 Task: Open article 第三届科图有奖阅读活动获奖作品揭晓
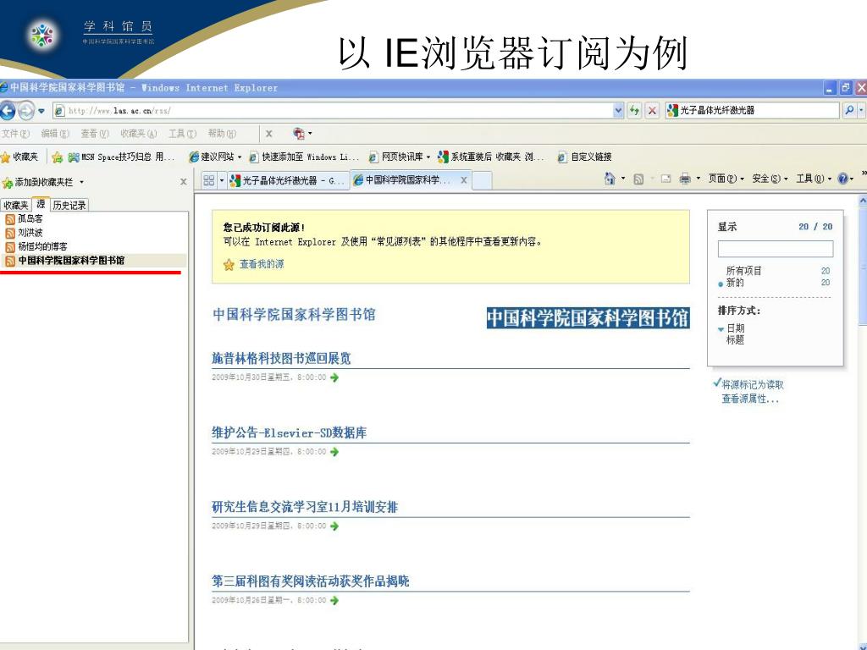pyautogui.click(x=310, y=581)
